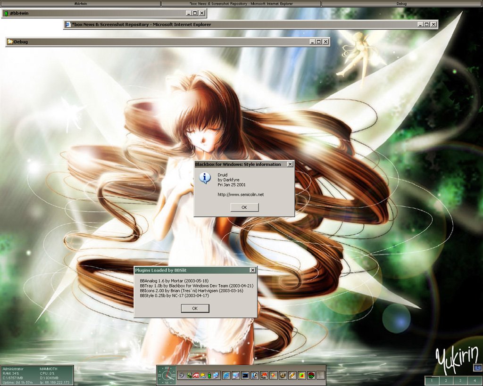Screen dimensions: 483x386
Task: Click the analog clock in the bottom dock
Action: 167,375
